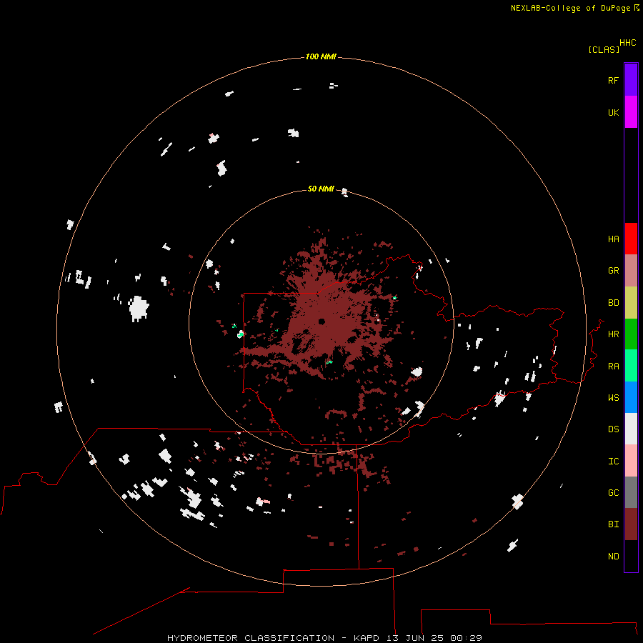
Task: Click the purple RF legend swatch
Action: pos(631,80)
